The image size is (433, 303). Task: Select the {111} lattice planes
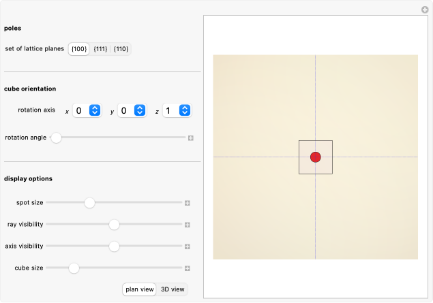(100, 49)
